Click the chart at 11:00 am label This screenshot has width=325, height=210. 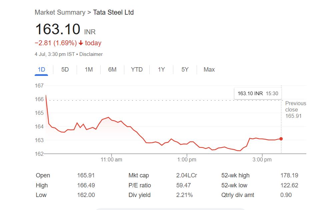click(x=111, y=160)
